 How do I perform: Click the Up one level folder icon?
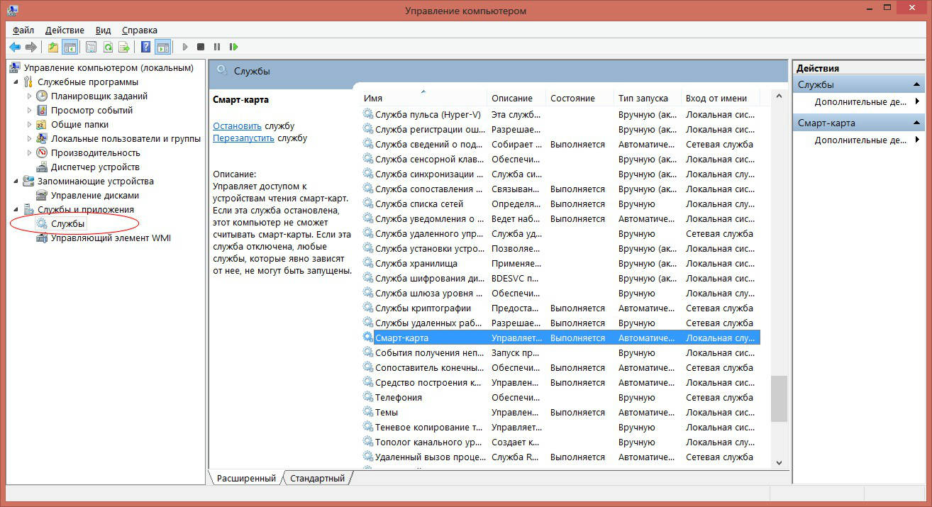(53, 47)
